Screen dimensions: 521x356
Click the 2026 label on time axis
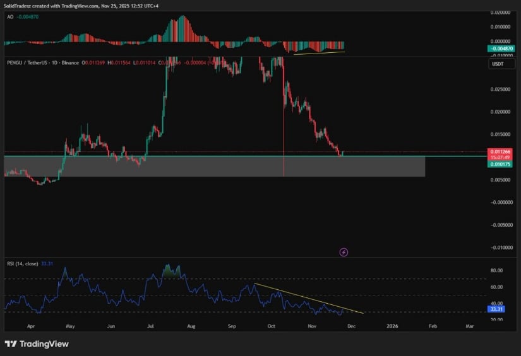click(x=392, y=326)
